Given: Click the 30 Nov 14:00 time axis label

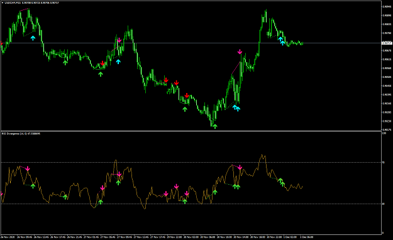Looking at the screenshot, I should click(x=241, y=237).
